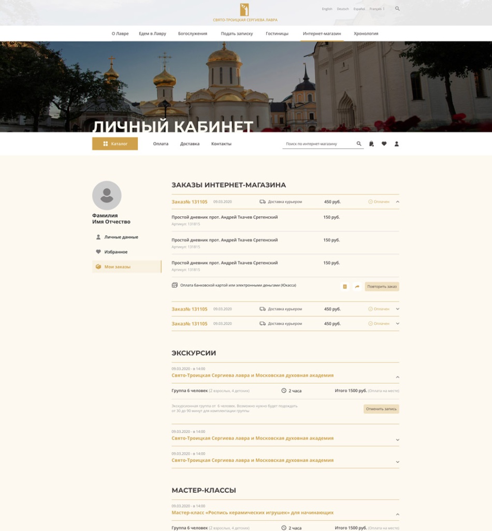The width and height of the screenshot is (492, 531).
Task: Open Личные данные in sidebar
Action: 121,237
